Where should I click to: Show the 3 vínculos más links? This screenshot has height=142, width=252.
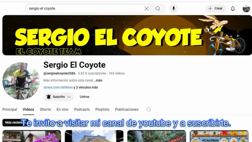tap(87, 87)
